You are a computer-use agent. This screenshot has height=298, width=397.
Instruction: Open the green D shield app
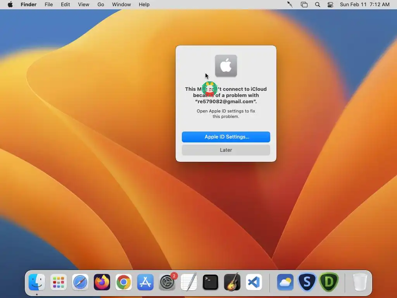pyautogui.click(x=329, y=282)
